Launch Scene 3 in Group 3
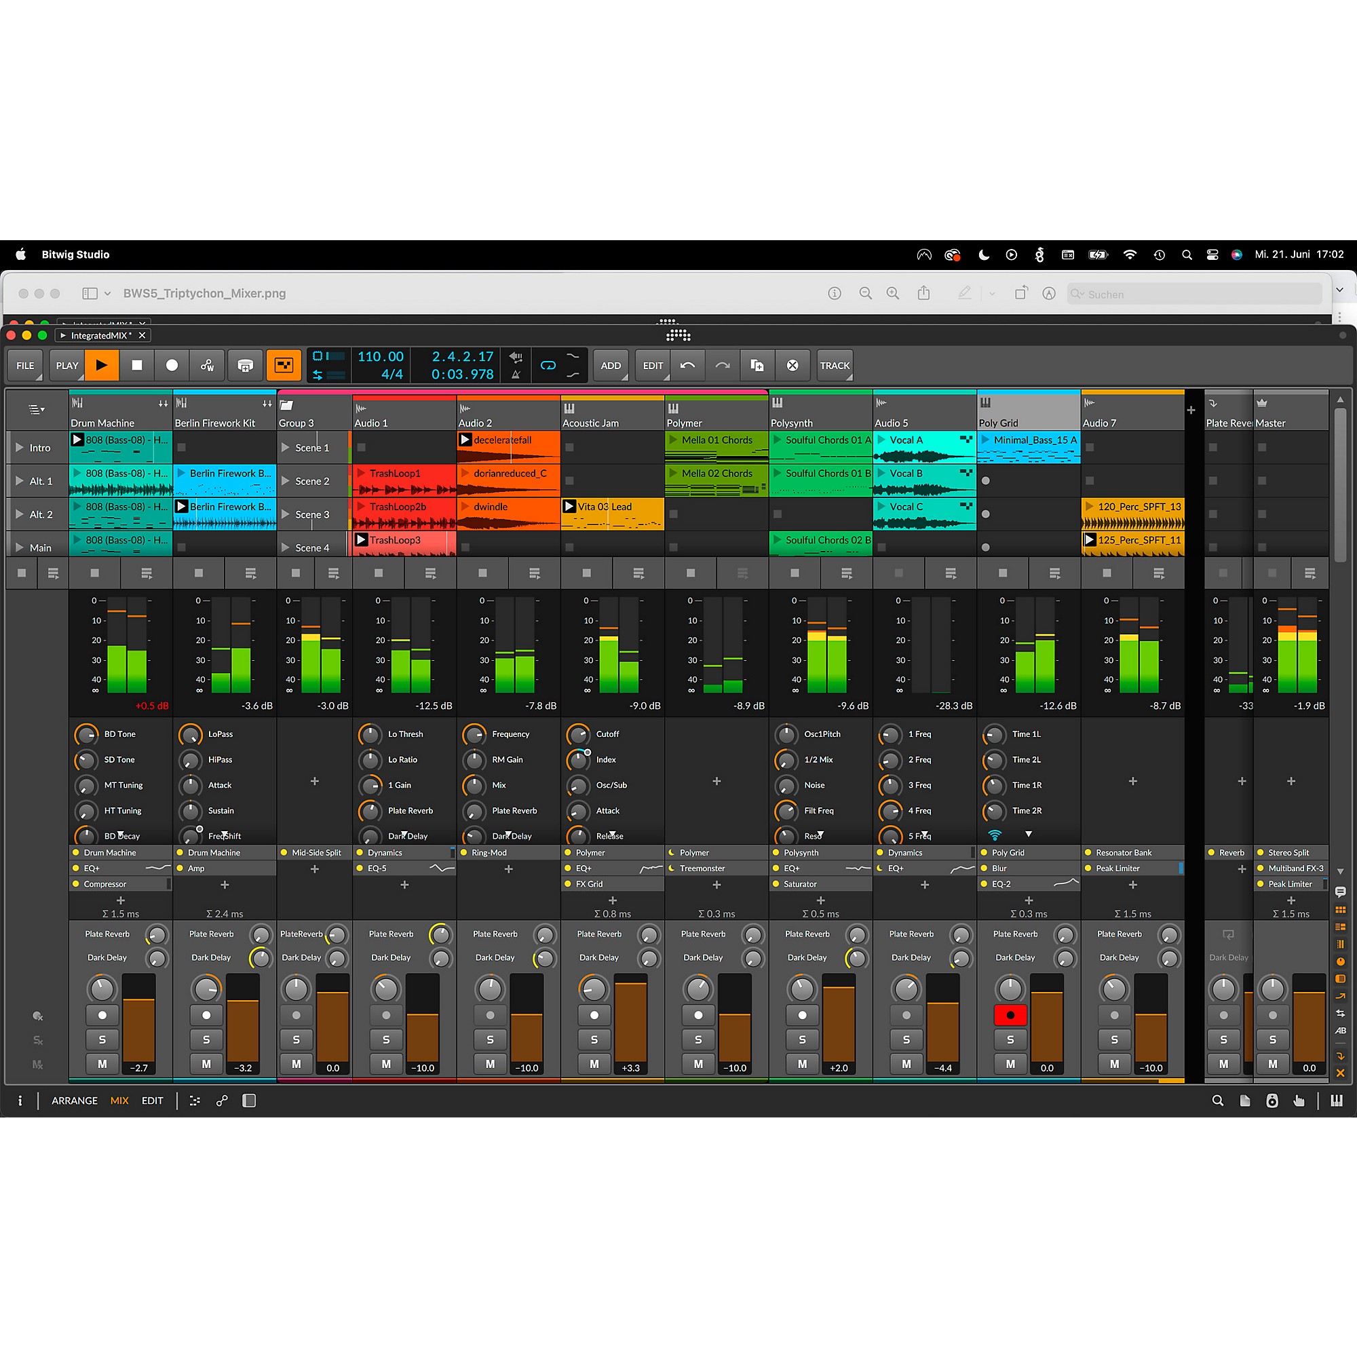Image resolution: width=1357 pixels, height=1357 pixels. [285, 514]
